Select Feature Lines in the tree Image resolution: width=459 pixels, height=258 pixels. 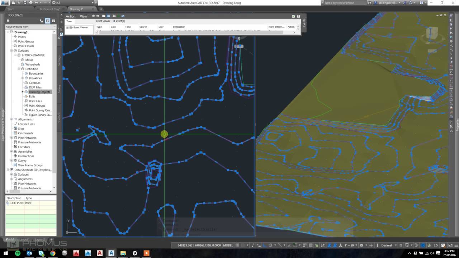26,124
